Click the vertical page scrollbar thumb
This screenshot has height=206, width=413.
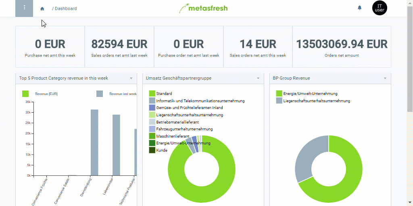tap(410, 59)
